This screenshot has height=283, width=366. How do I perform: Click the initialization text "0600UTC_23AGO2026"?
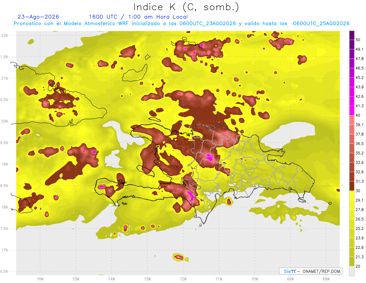[208, 24]
